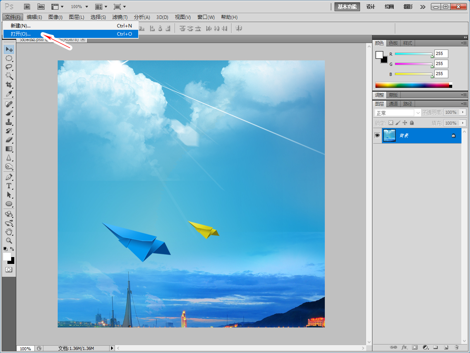Select the Pen tool
This screenshot has height=353, width=470.
click(9, 177)
